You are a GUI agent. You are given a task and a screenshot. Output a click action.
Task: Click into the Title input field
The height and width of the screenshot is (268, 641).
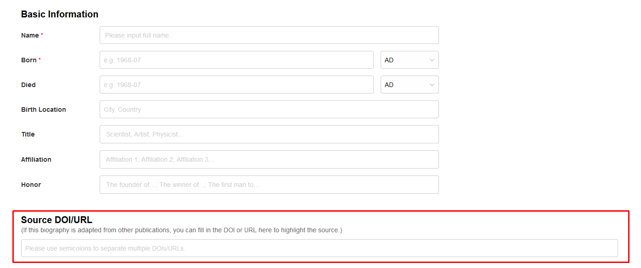coord(269,134)
